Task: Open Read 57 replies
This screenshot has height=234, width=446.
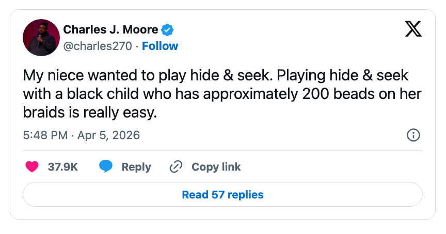Action: point(222,195)
